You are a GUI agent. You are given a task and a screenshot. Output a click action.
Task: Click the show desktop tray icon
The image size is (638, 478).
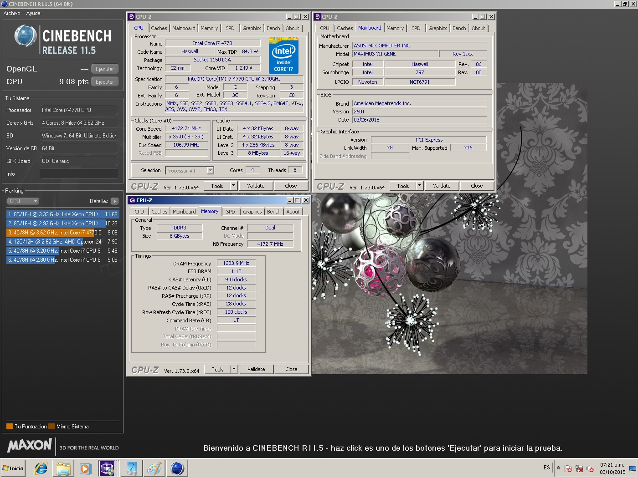click(x=633, y=468)
